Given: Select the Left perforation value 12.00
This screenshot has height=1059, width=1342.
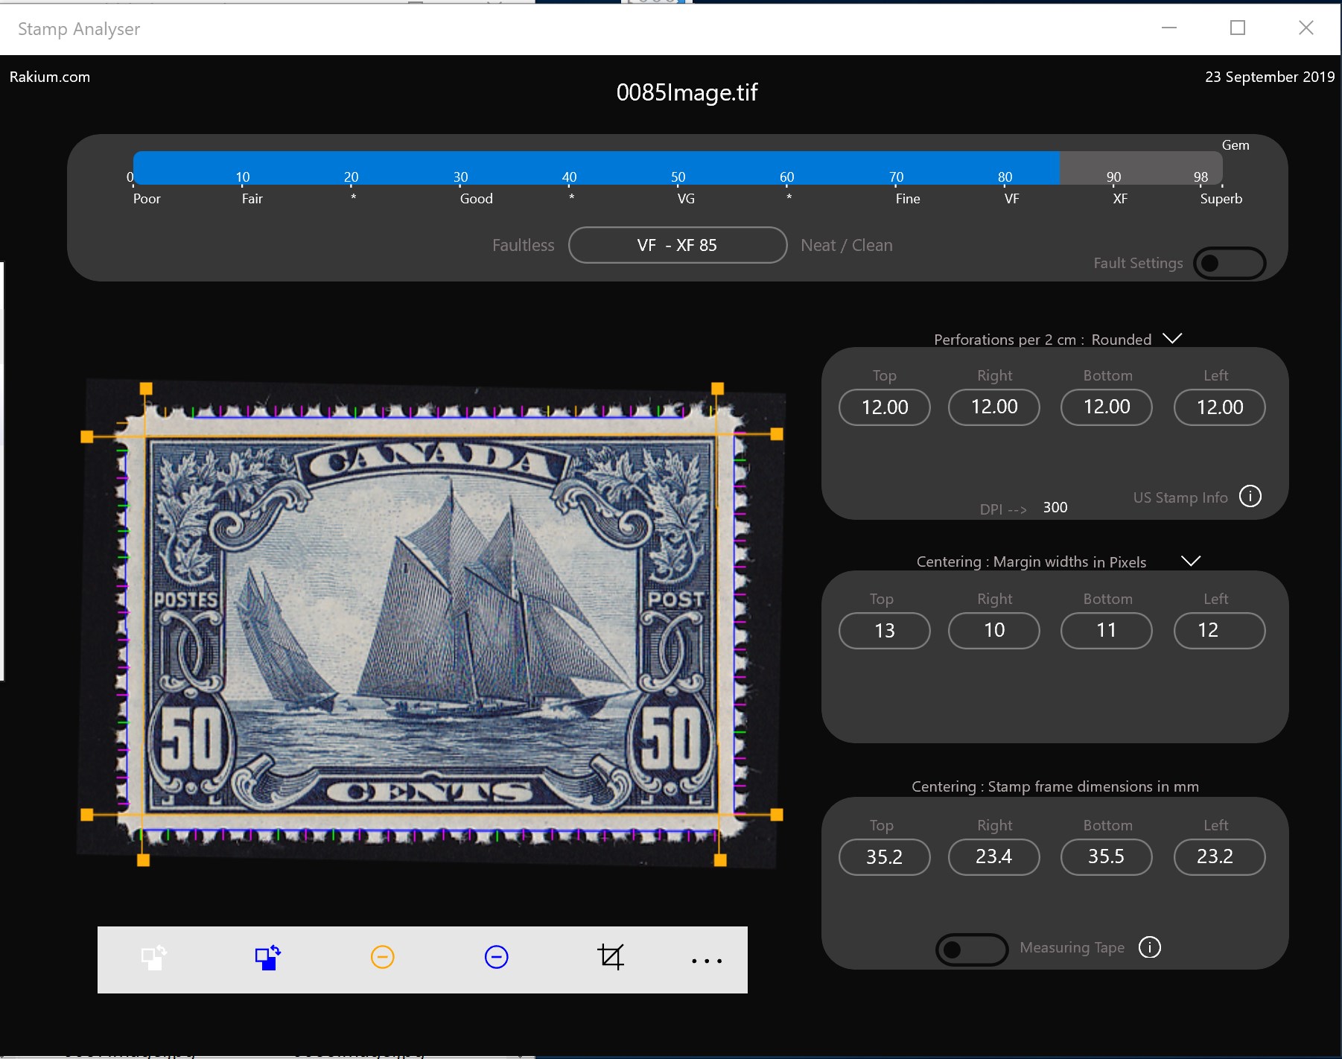Looking at the screenshot, I should click(x=1220, y=407).
